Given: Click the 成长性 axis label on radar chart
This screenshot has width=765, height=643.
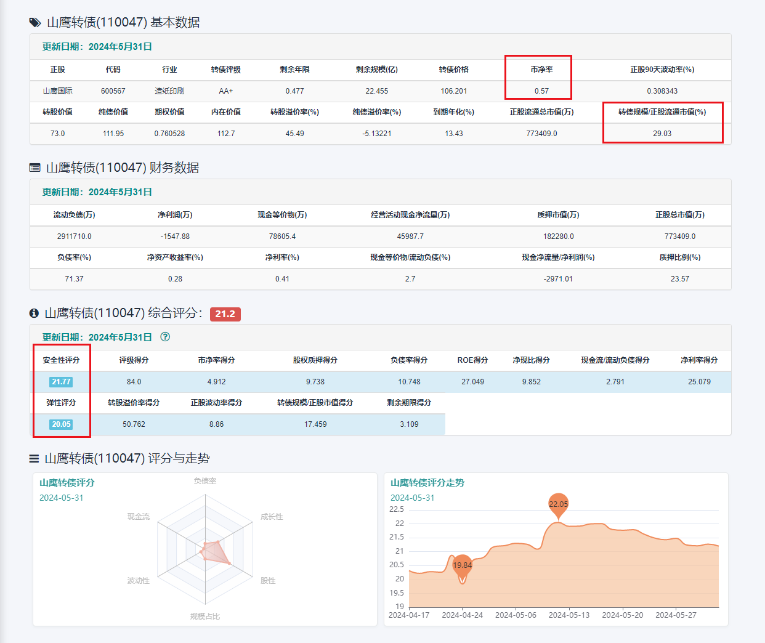Looking at the screenshot, I should coord(272,517).
